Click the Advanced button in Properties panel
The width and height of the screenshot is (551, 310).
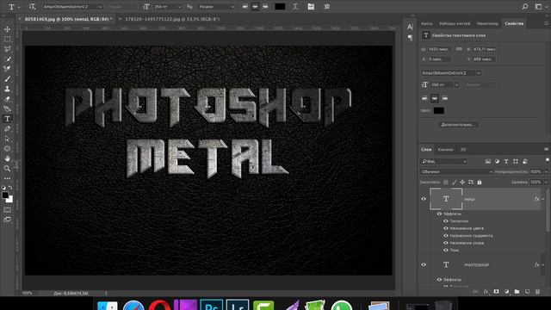[457, 124]
